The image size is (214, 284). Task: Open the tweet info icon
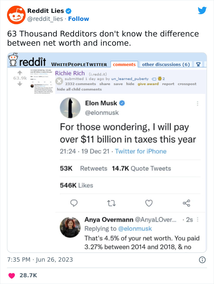click(202, 260)
